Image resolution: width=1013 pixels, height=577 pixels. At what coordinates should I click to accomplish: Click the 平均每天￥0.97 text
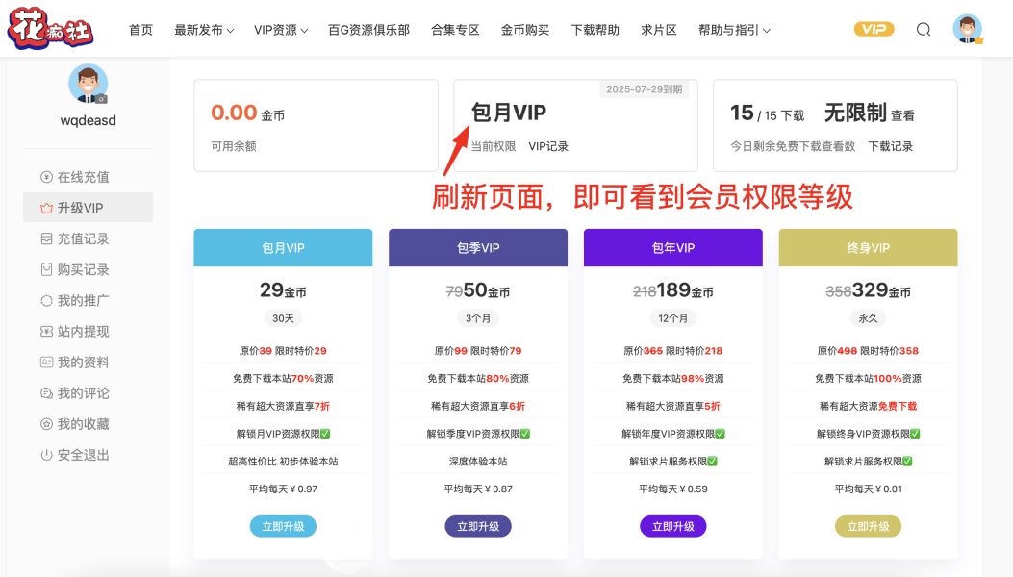point(283,489)
